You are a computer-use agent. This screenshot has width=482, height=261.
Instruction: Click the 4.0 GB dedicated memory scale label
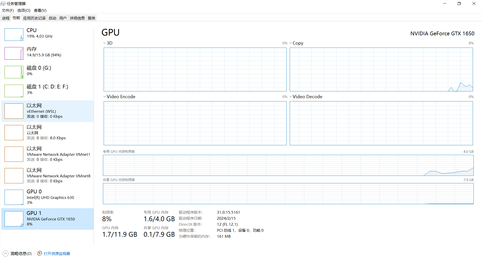[x=468, y=152]
